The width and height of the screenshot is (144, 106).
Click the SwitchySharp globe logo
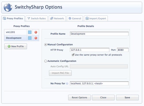[8, 7]
